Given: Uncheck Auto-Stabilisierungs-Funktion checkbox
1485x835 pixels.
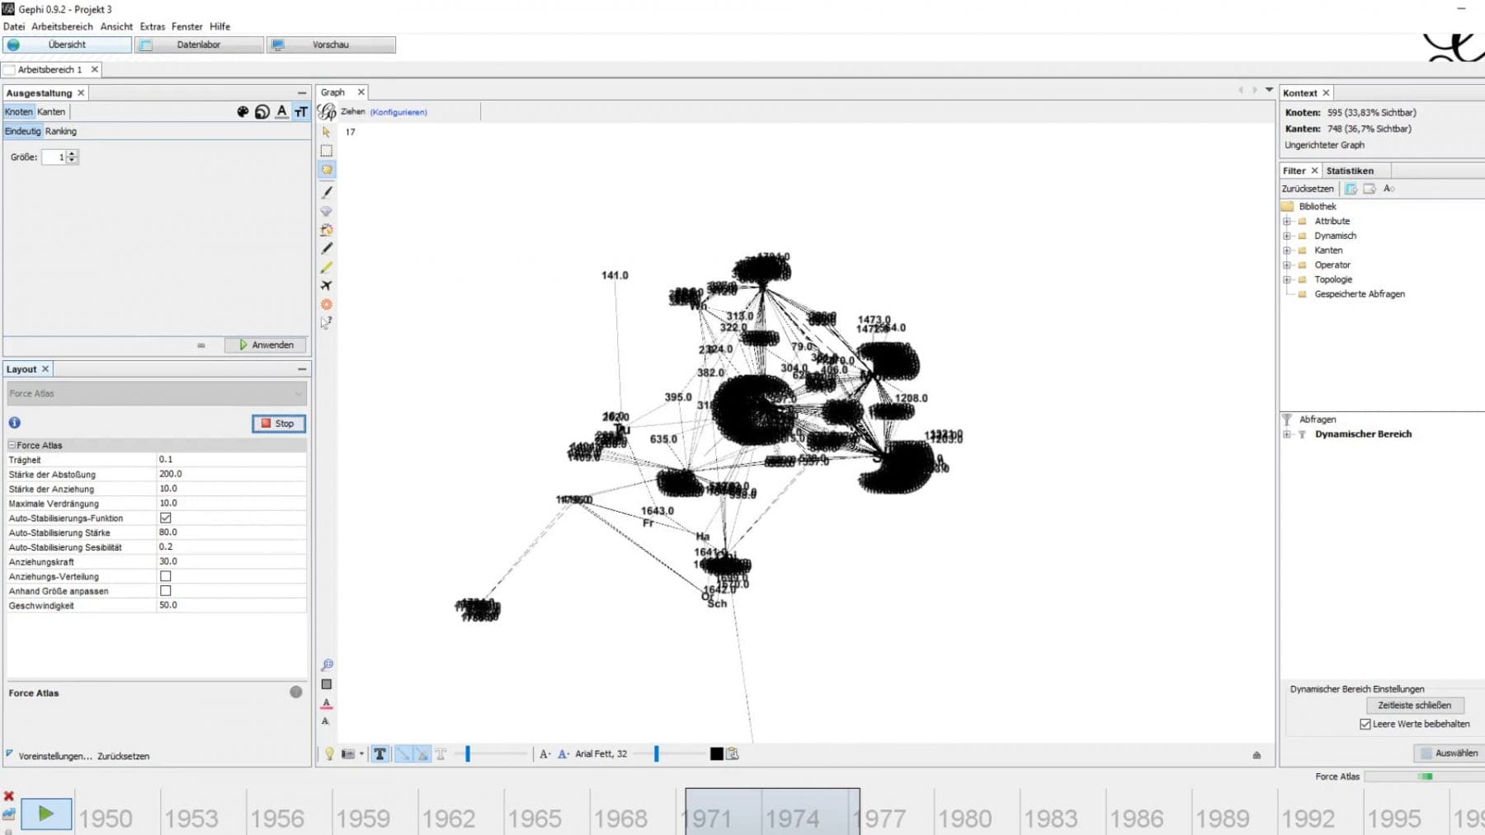Looking at the screenshot, I should click(166, 518).
